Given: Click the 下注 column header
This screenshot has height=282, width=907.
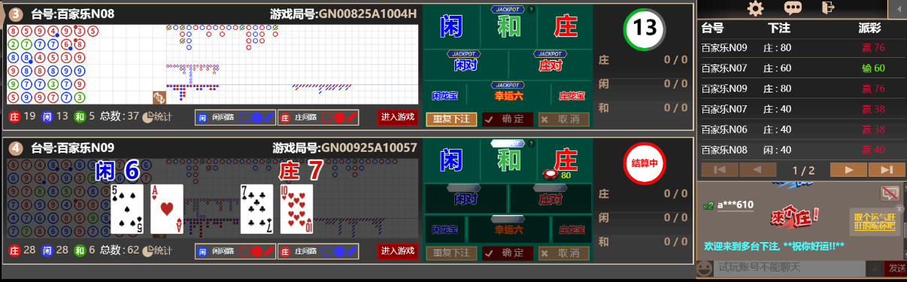Looking at the screenshot, I should pos(778,29).
